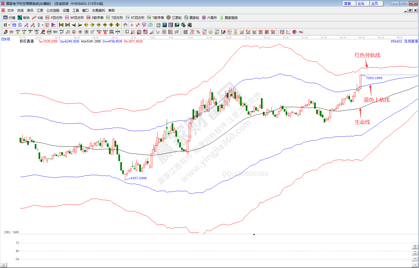Toggle the single-pane indicator layout button
The height and width of the screenshot is (268, 419).
click(415, 259)
